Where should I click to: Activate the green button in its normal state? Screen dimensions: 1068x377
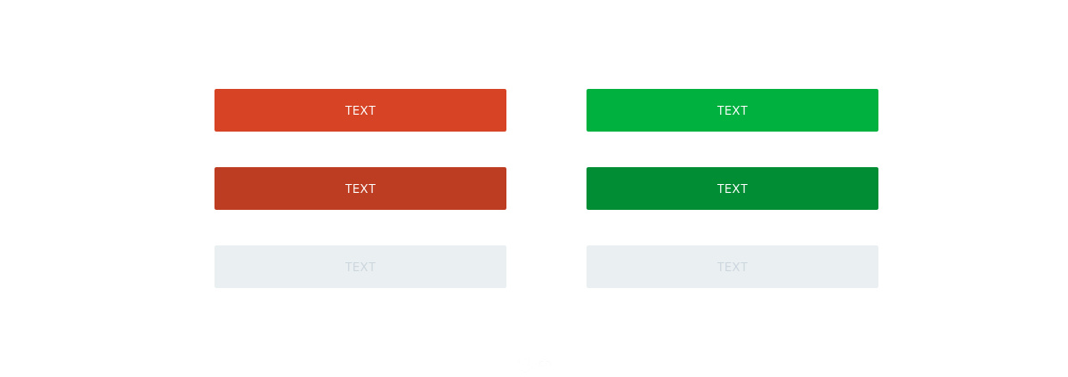pyautogui.click(x=732, y=110)
